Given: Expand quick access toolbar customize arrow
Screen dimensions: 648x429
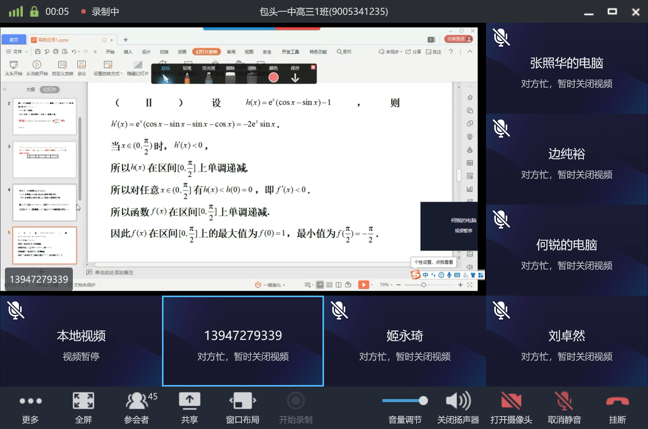Looking at the screenshot, I should 95,52.
